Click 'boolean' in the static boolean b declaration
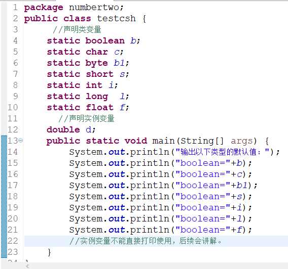This screenshot has width=288, height=269. point(105,40)
